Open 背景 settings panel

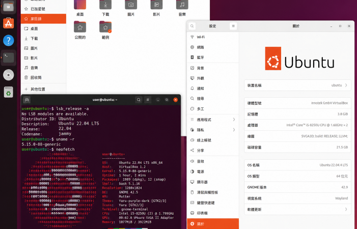(x=213, y=68)
